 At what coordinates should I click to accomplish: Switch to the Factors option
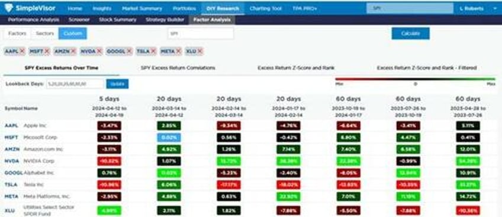pos(17,34)
